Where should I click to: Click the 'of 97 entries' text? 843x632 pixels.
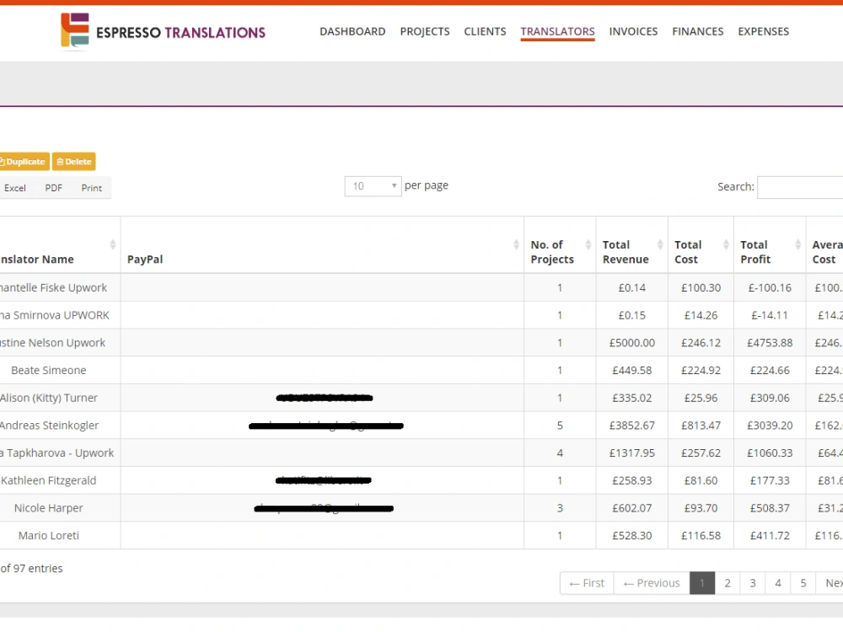pyautogui.click(x=31, y=569)
